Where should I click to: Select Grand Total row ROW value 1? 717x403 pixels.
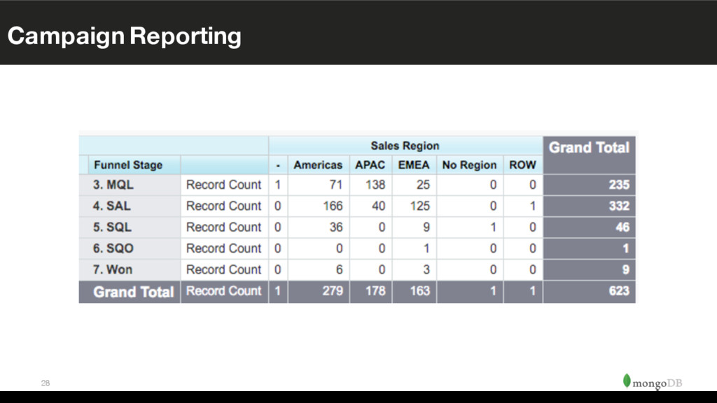pos(533,291)
